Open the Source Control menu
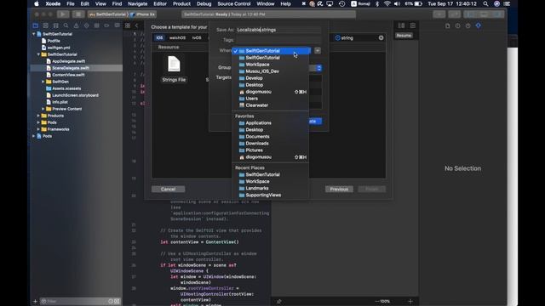 [x=234, y=3]
